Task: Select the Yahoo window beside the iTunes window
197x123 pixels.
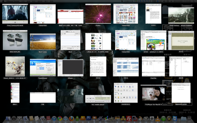Action: coord(126,14)
